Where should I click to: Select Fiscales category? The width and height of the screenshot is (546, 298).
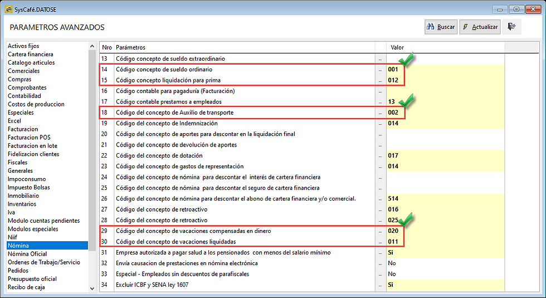(17, 163)
